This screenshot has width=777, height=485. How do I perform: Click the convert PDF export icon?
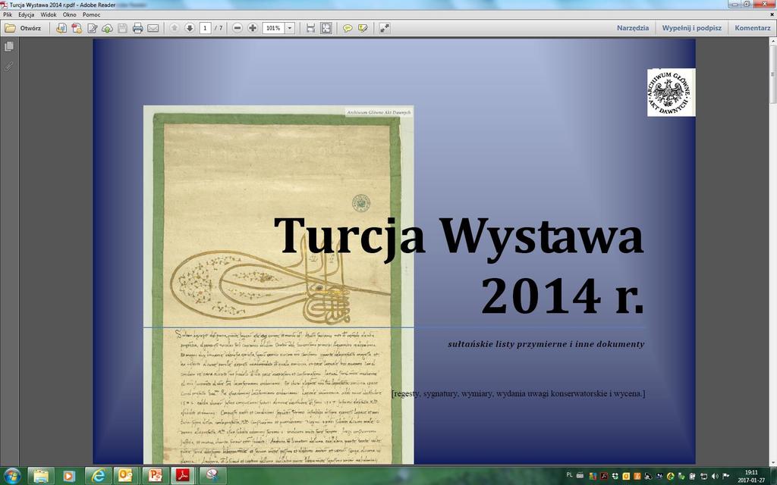77,28
